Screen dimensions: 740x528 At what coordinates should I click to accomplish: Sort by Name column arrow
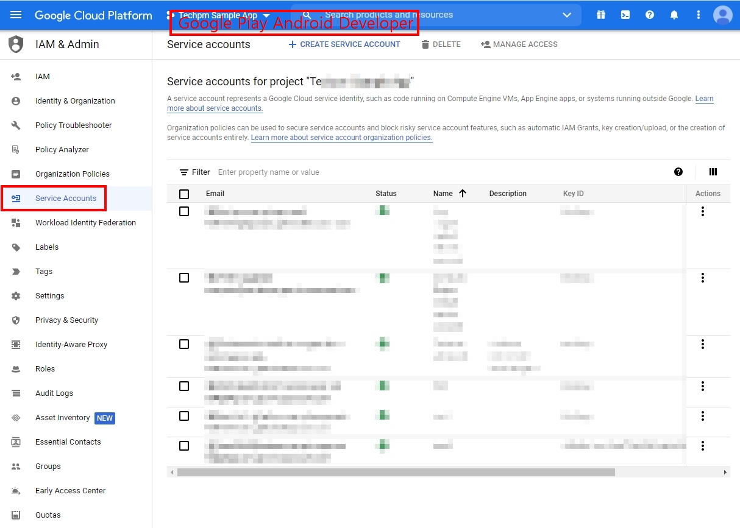click(x=462, y=194)
